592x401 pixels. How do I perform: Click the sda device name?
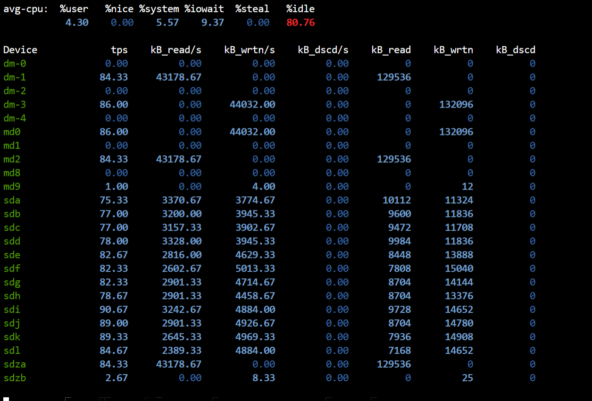[12, 200]
